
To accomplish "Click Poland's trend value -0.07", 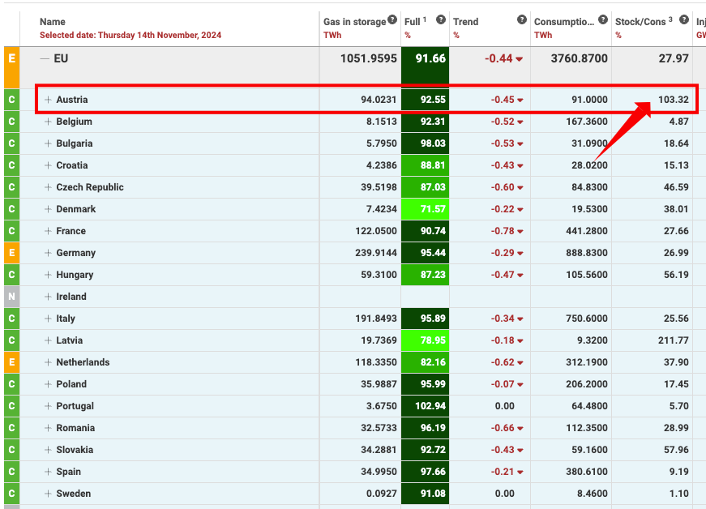I will [503, 384].
